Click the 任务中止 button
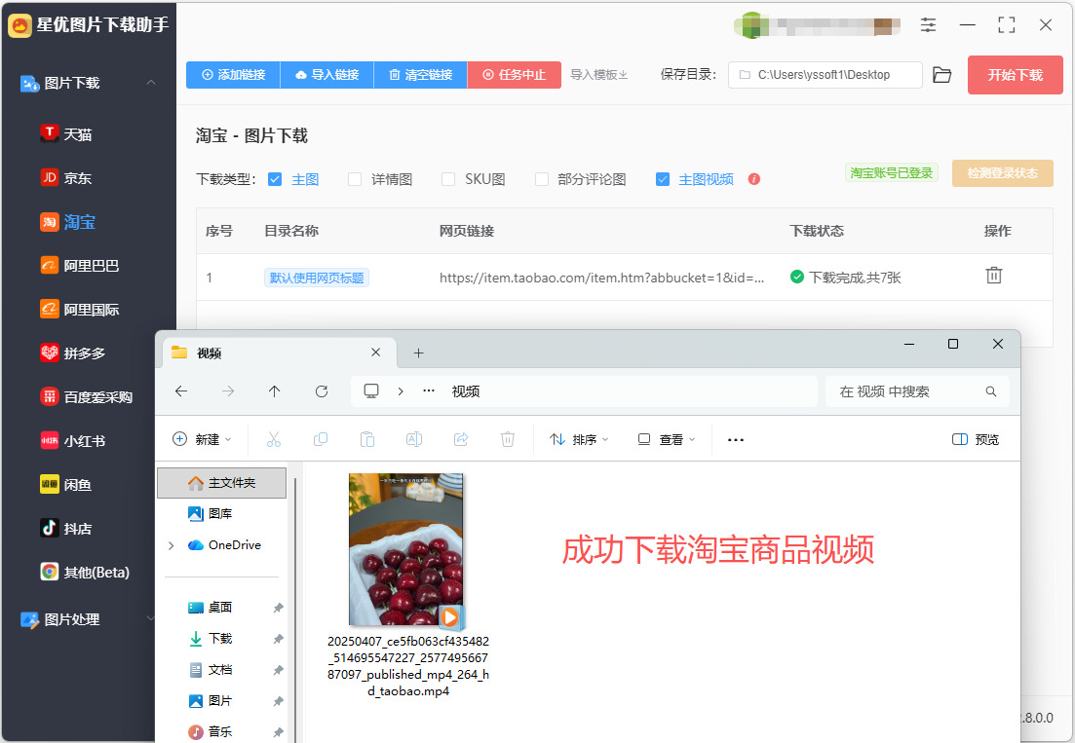The height and width of the screenshot is (743, 1075). pos(515,75)
